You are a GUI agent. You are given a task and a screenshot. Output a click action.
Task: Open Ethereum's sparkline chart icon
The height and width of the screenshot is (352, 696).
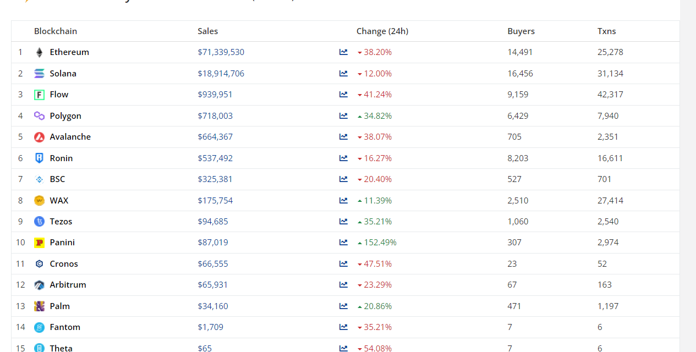click(x=344, y=52)
